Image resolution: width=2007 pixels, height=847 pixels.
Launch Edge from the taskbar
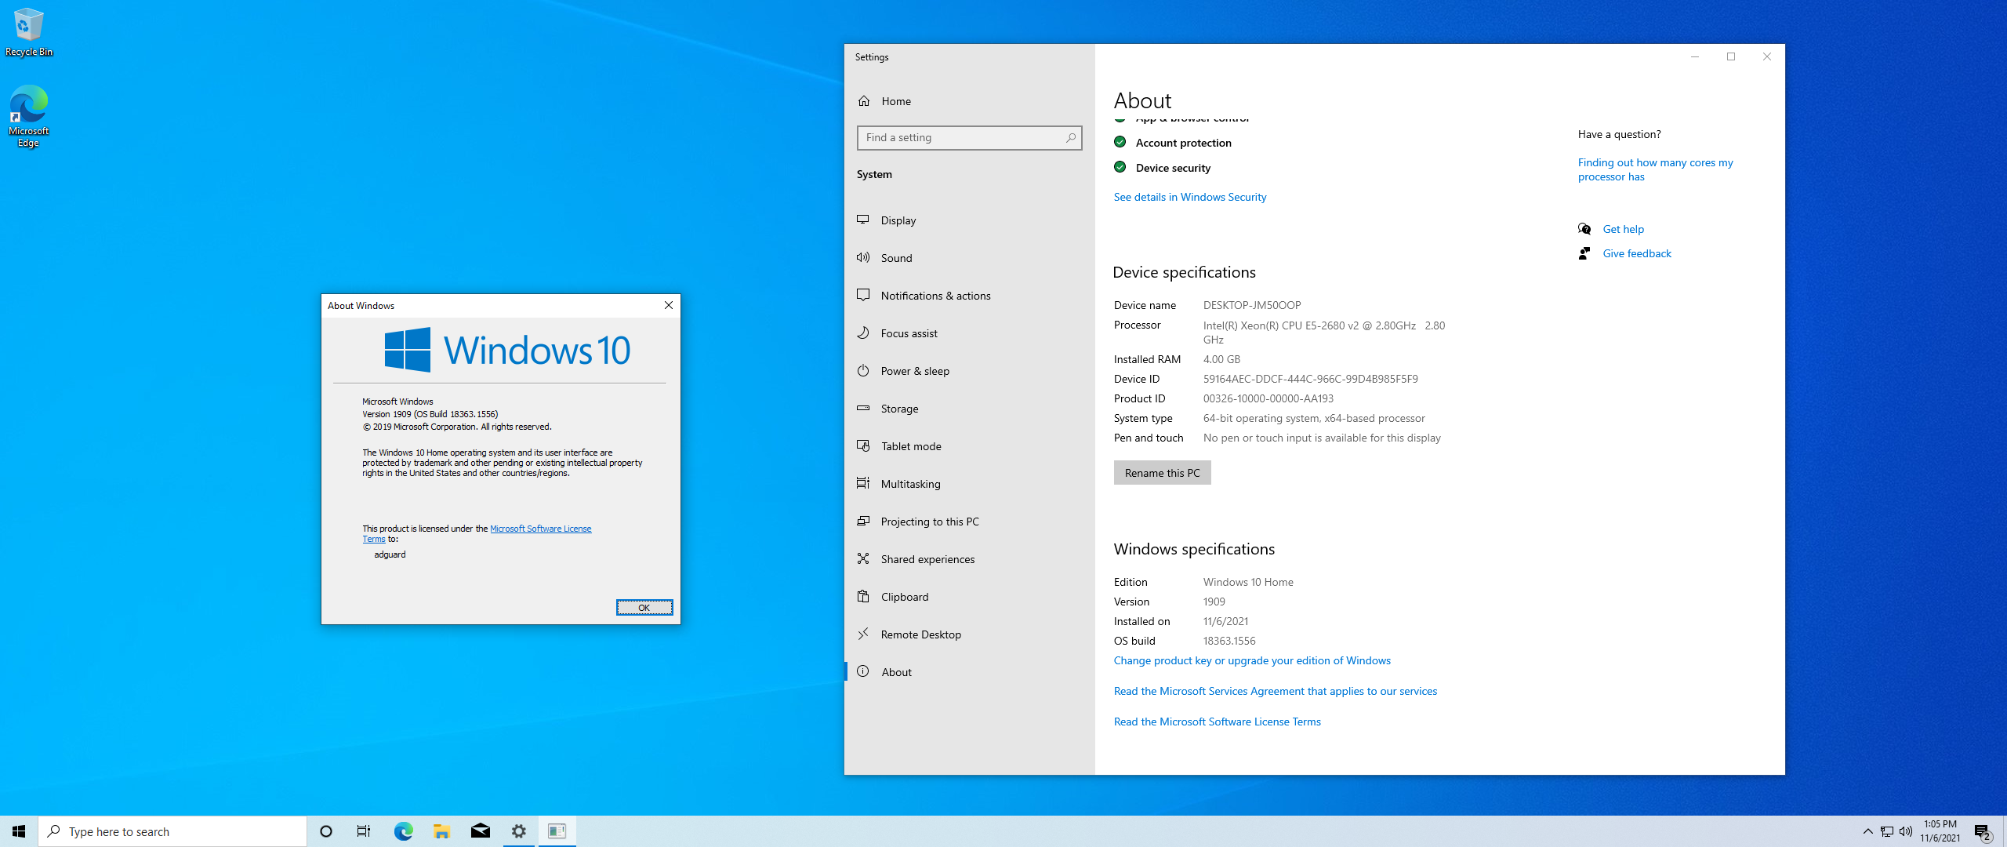click(x=403, y=831)
